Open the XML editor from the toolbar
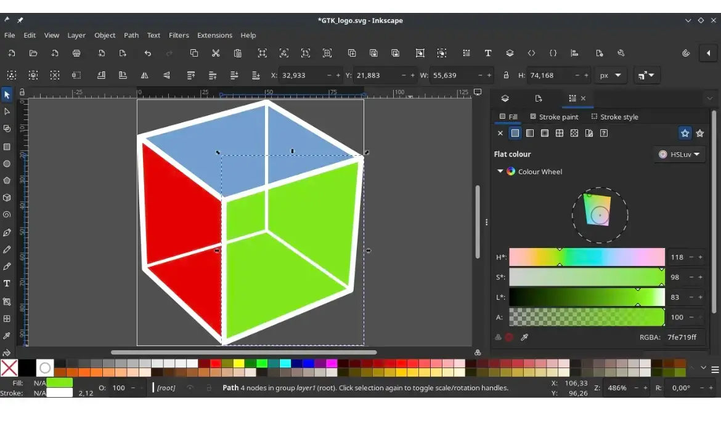 coord(531,54)
